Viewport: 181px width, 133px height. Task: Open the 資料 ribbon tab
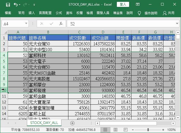coord(69,13)
